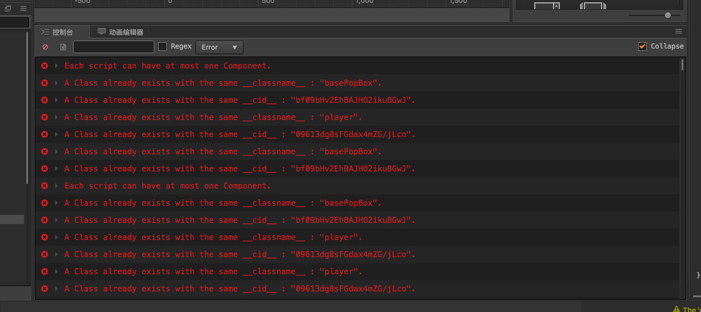Click the warning triangle in the status bar
Viewport: 701px width, 312px height.
click(676, 309)
